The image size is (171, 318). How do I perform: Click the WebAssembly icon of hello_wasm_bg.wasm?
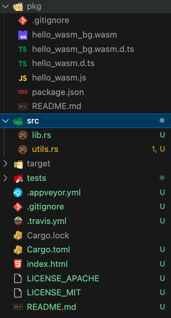pyautogui.click(x=23, y=35)
